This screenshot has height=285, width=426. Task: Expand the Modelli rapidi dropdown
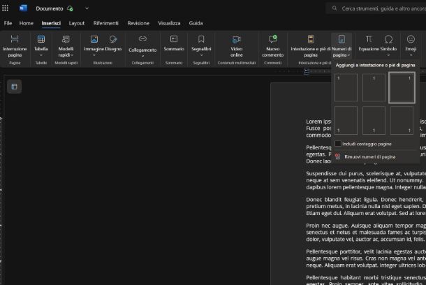click(66, 55)
